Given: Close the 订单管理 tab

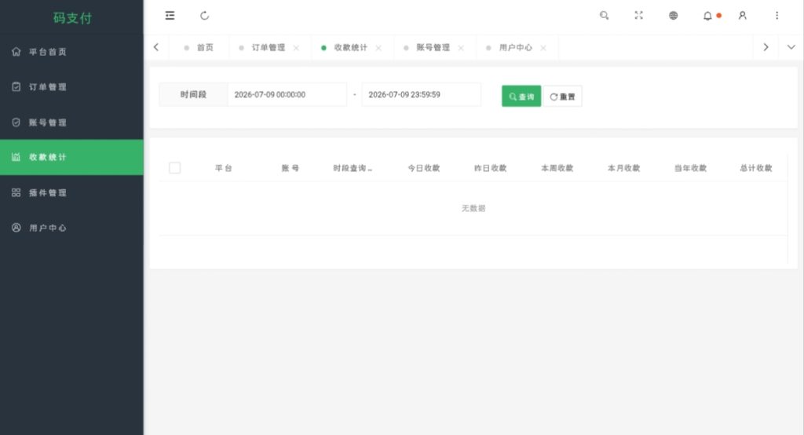Looking at the screenshot, I should point(296,48).
